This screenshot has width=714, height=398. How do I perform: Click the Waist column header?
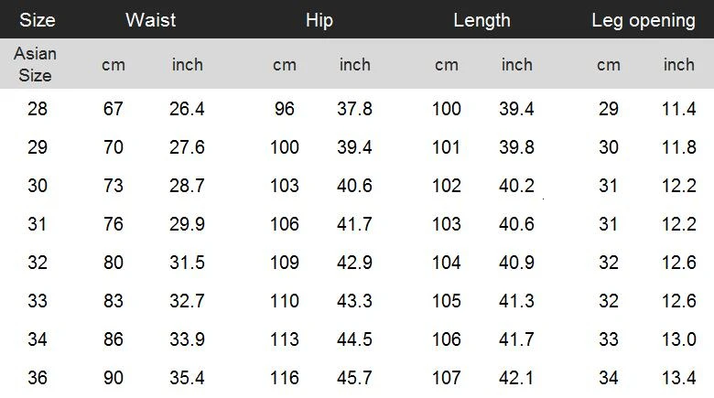pyautogui.click(x=151, y=20)
